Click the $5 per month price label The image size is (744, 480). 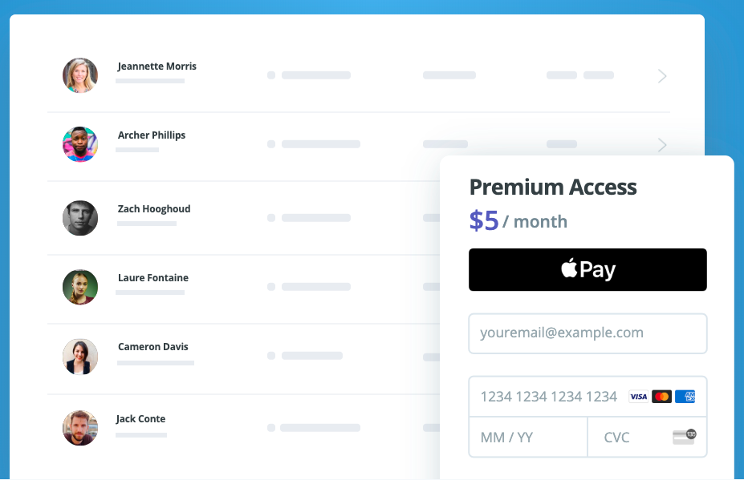pos(518,221)
